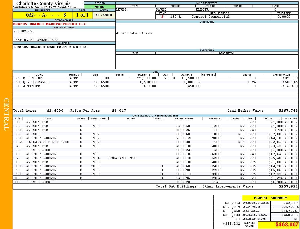Click appraised value $468,007 in black
Image resolution: width=300 pixels, height=229 pixels.
(x=290, y=215)
